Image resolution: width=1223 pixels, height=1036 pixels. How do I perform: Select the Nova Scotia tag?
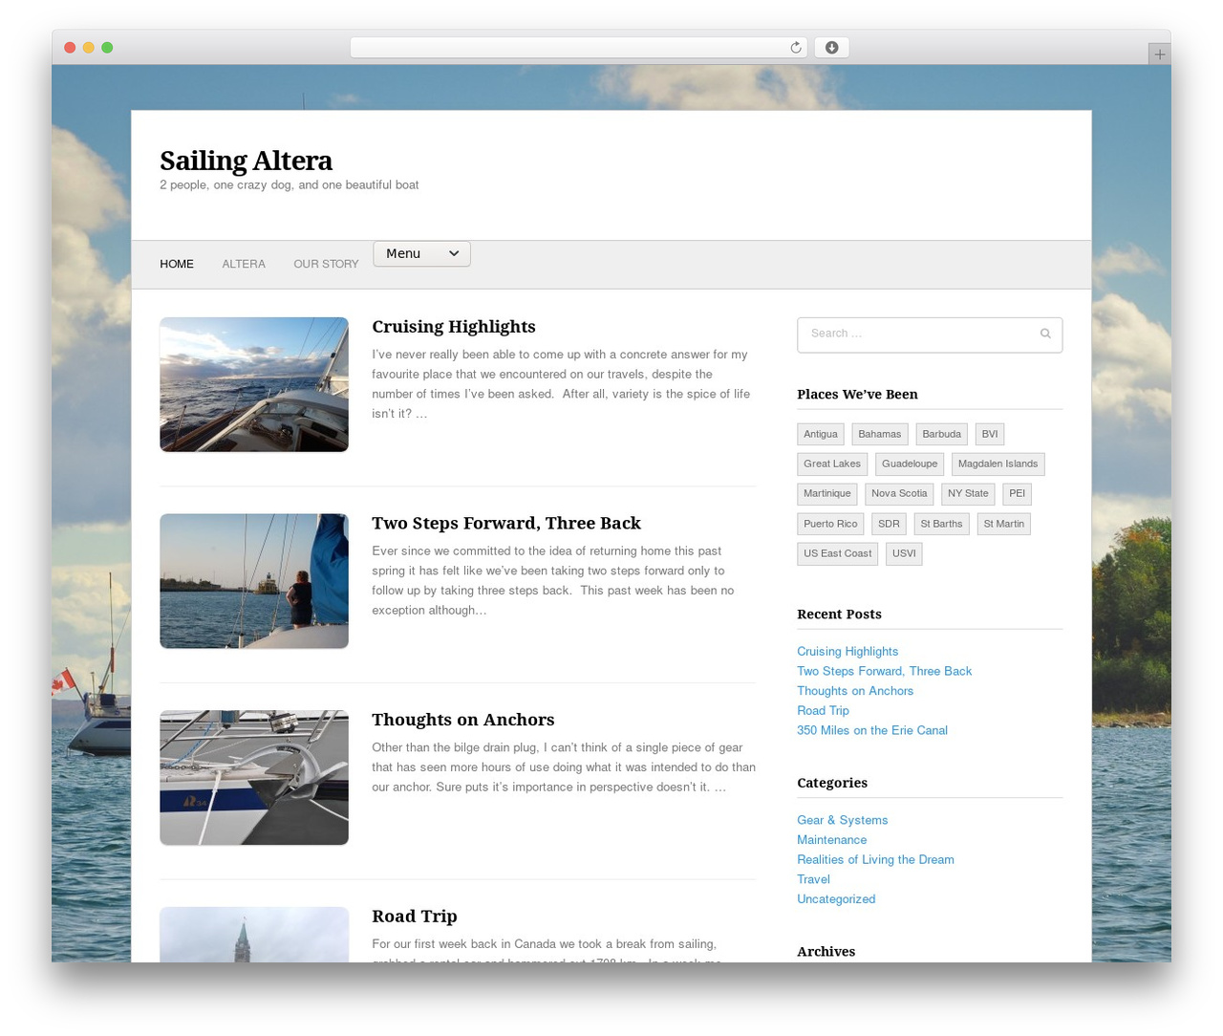(899, 494)
